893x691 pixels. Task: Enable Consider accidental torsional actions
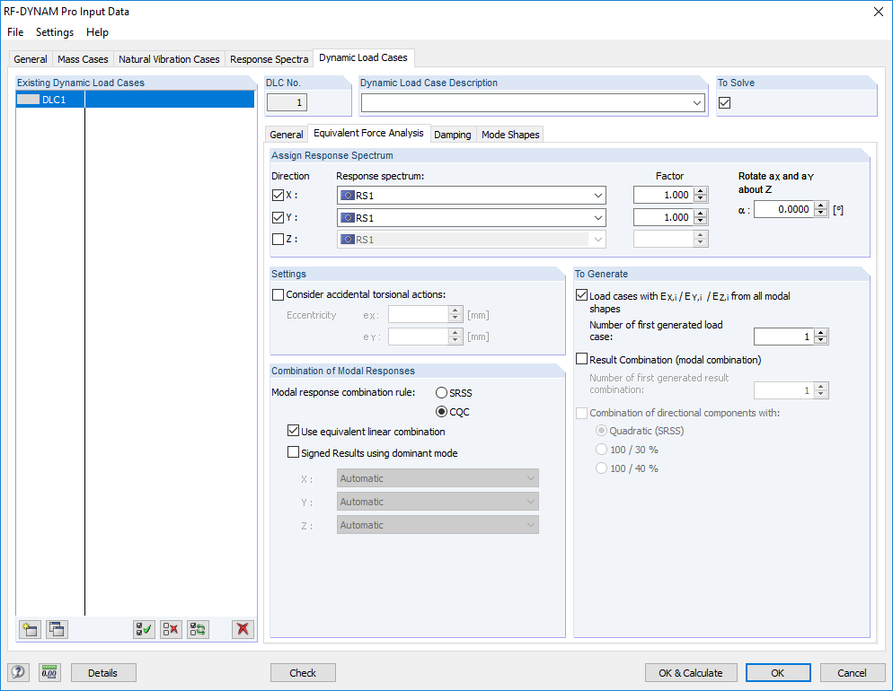pyautogui.click(x=279, y=294)
